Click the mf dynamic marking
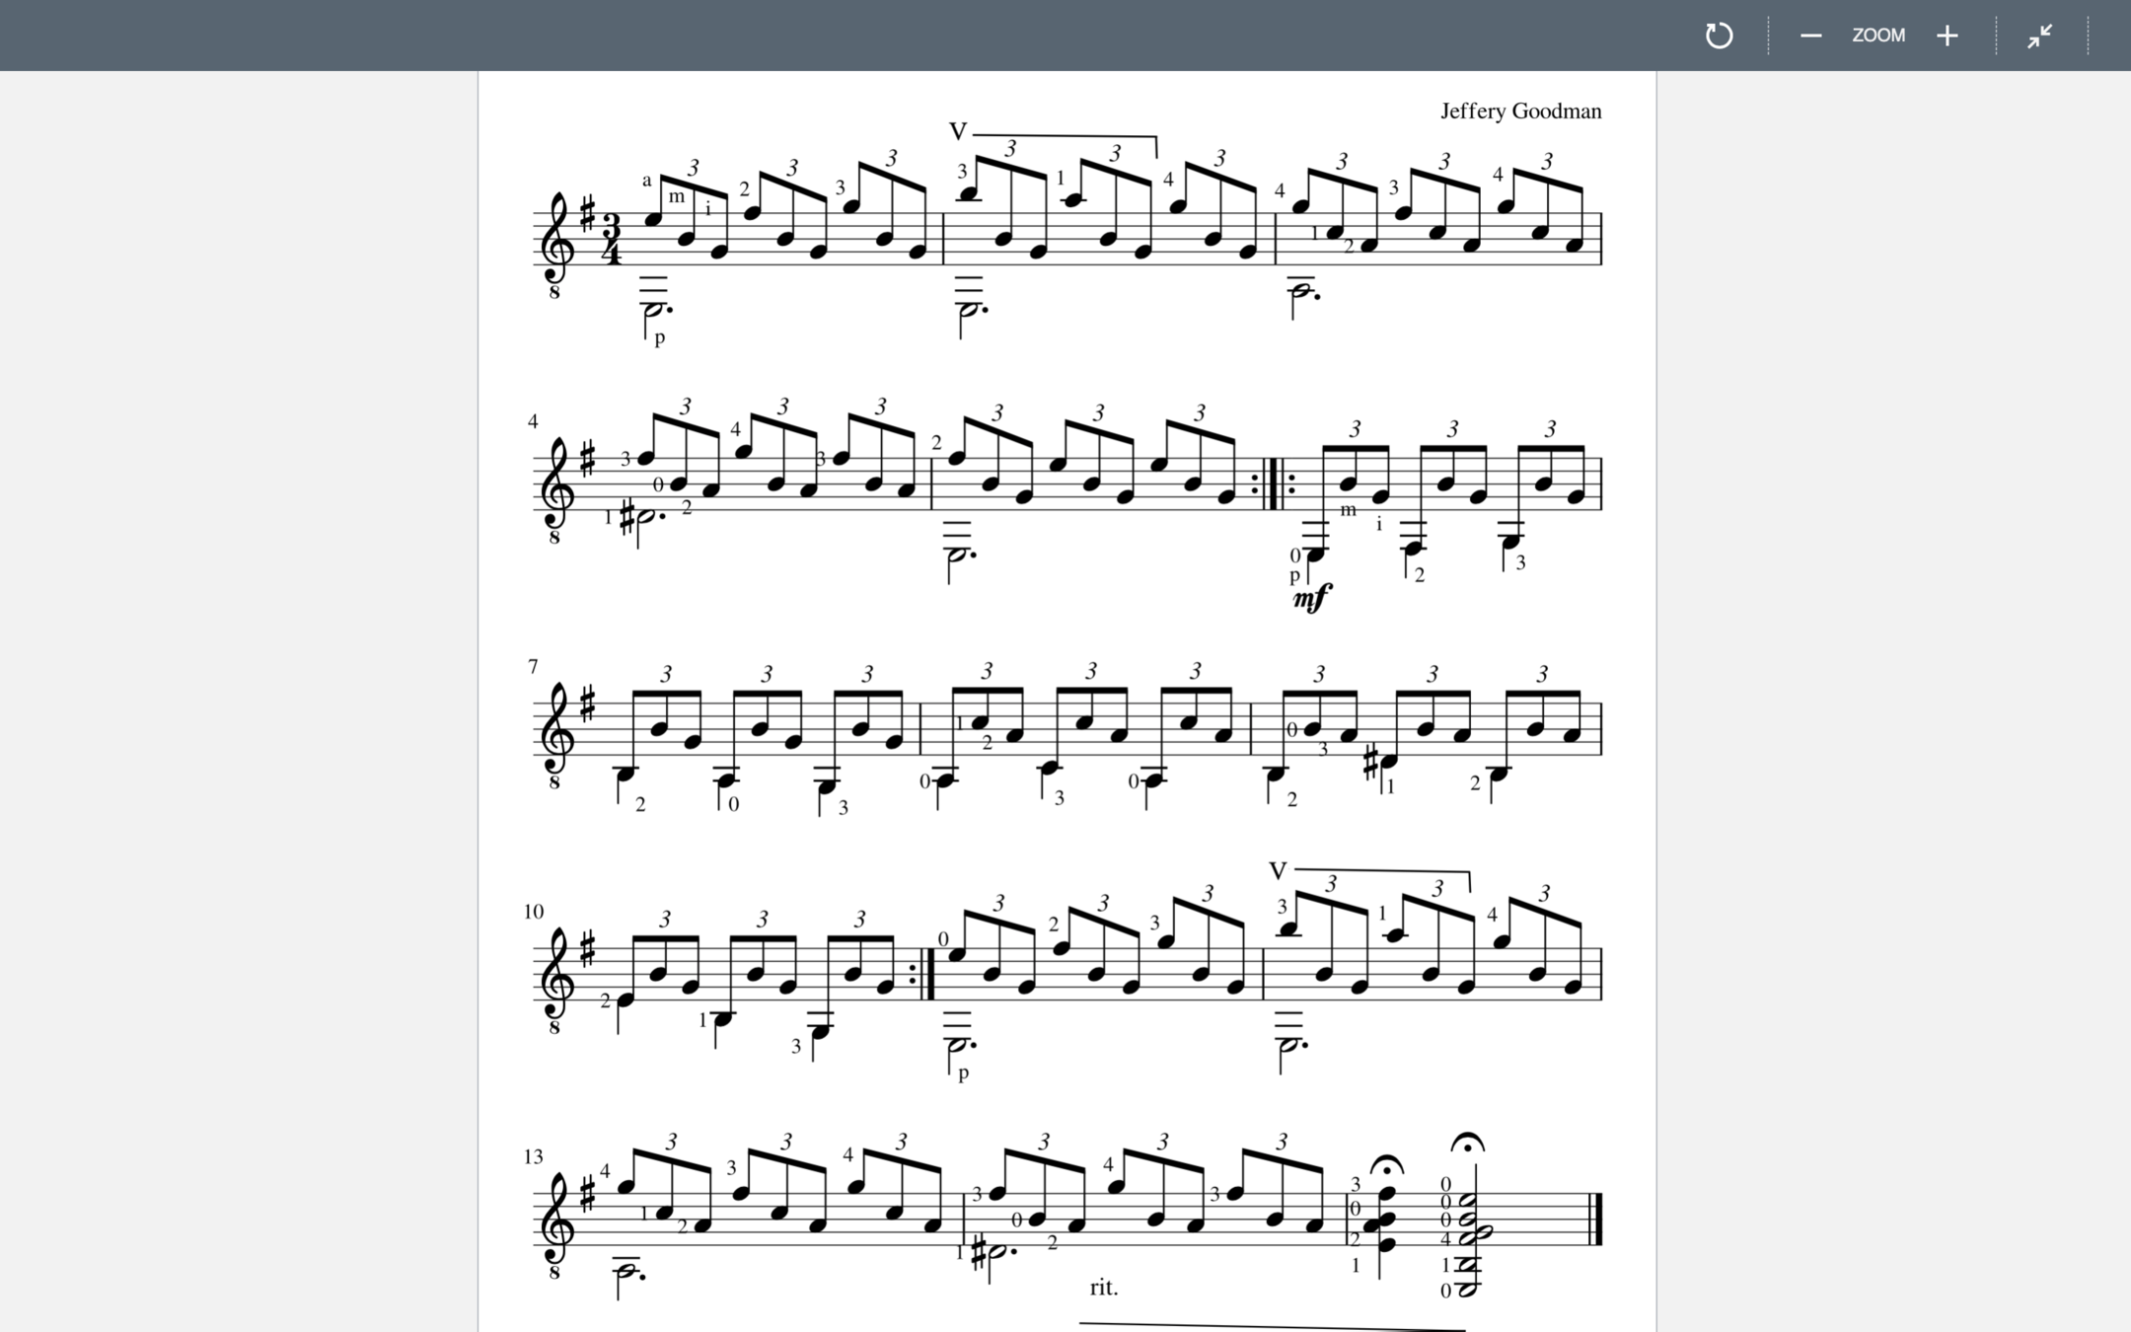This screenshot has width=2131, height=1332. [x=1312, y=596]
